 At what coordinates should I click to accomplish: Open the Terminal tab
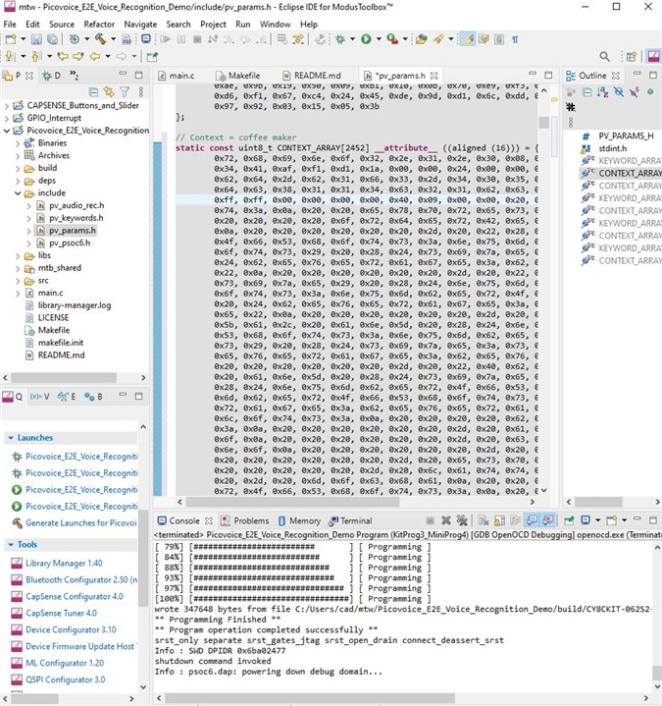[354, 520]
